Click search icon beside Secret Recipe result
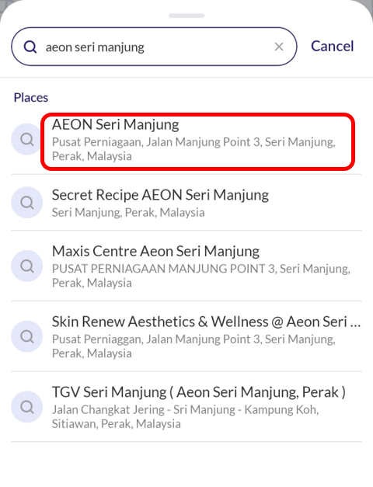 click(26, 203)
